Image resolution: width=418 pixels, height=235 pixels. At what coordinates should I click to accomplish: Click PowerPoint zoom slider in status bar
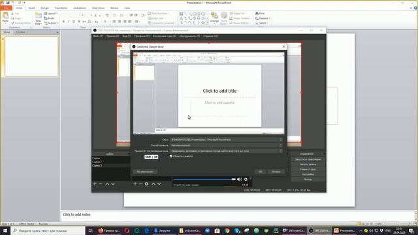click(398, 224)
